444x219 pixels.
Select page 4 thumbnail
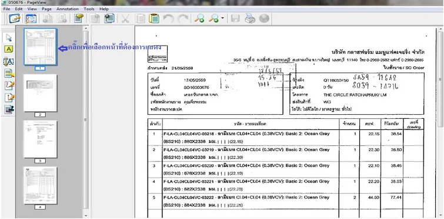tap(40, 186)
